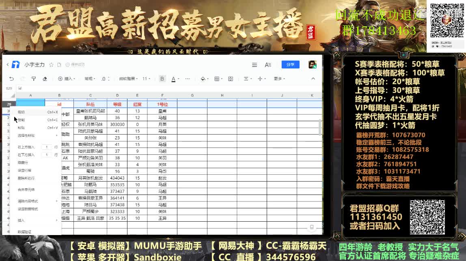Click the move-to-folder icon beside the star
Viewport: 466px width, 261px height.
point(59,65)
